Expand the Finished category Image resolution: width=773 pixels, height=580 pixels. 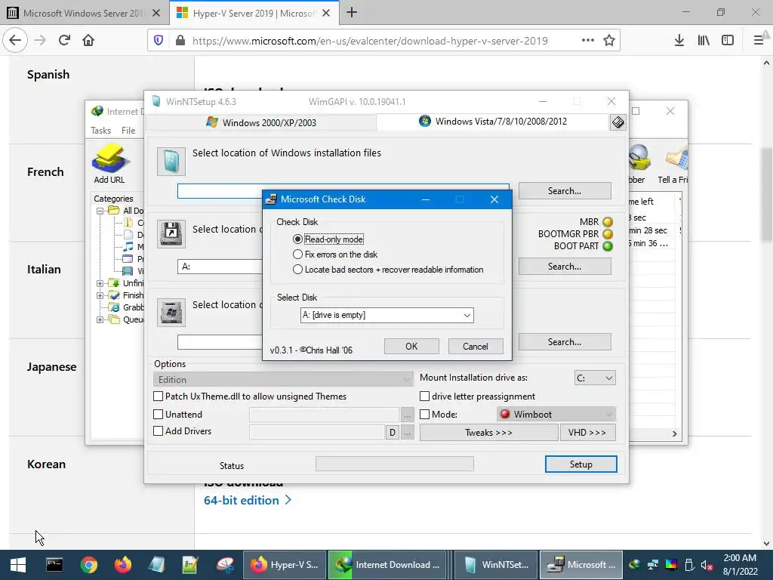[100, 295]
